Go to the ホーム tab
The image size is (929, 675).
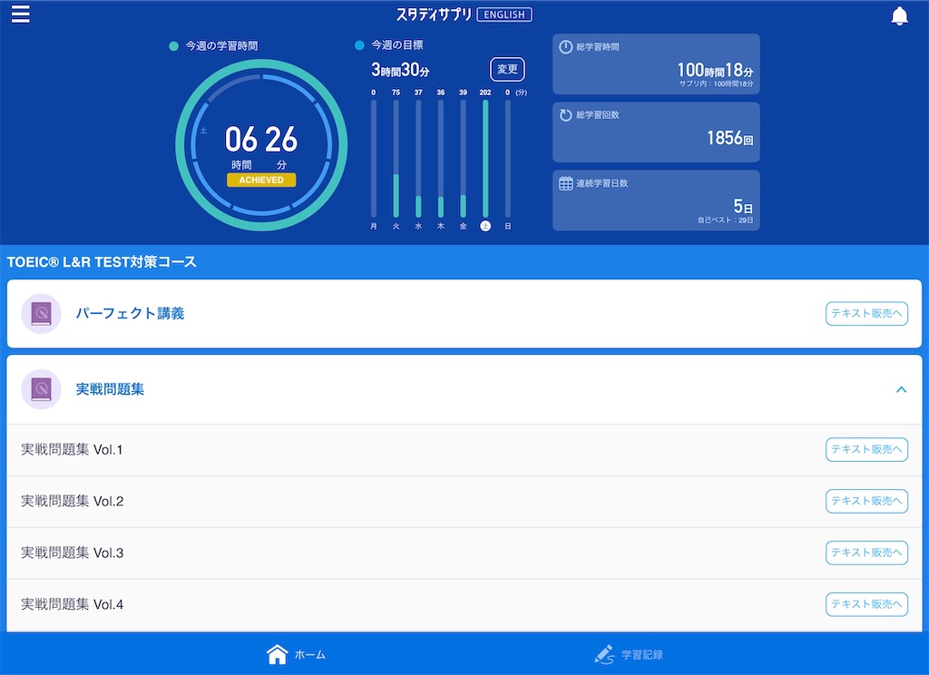(297, 654)
